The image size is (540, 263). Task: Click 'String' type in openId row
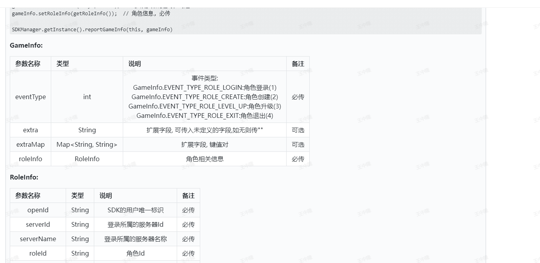click(80, 210)
